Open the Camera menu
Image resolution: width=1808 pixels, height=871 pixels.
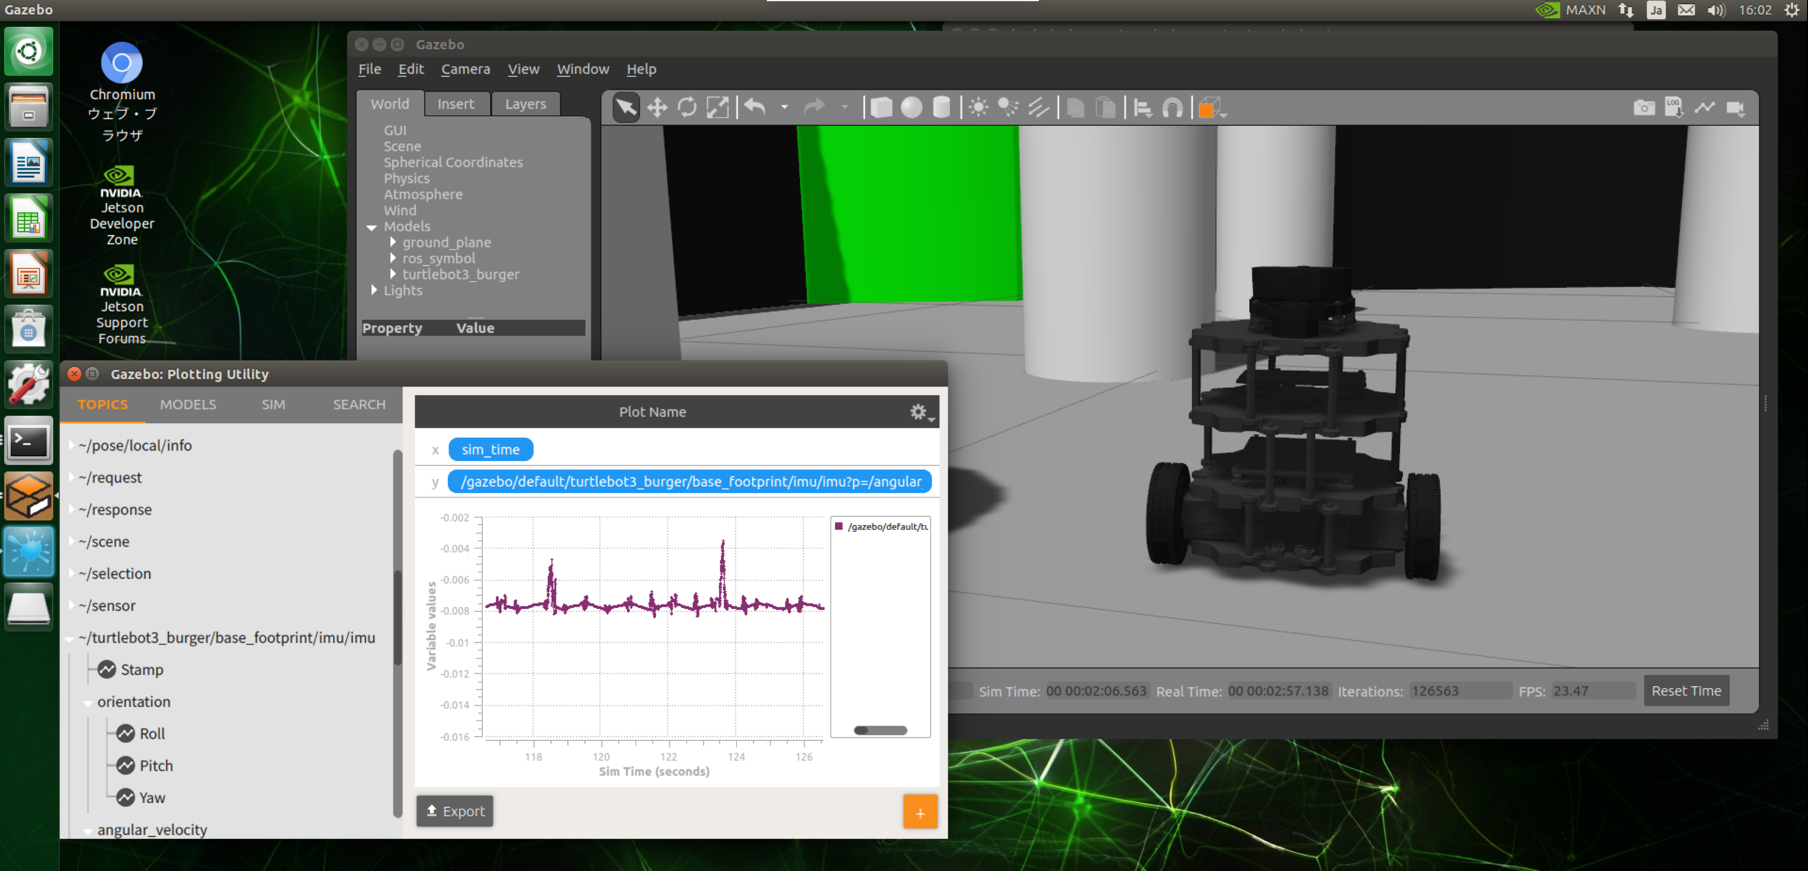[466, 69]
